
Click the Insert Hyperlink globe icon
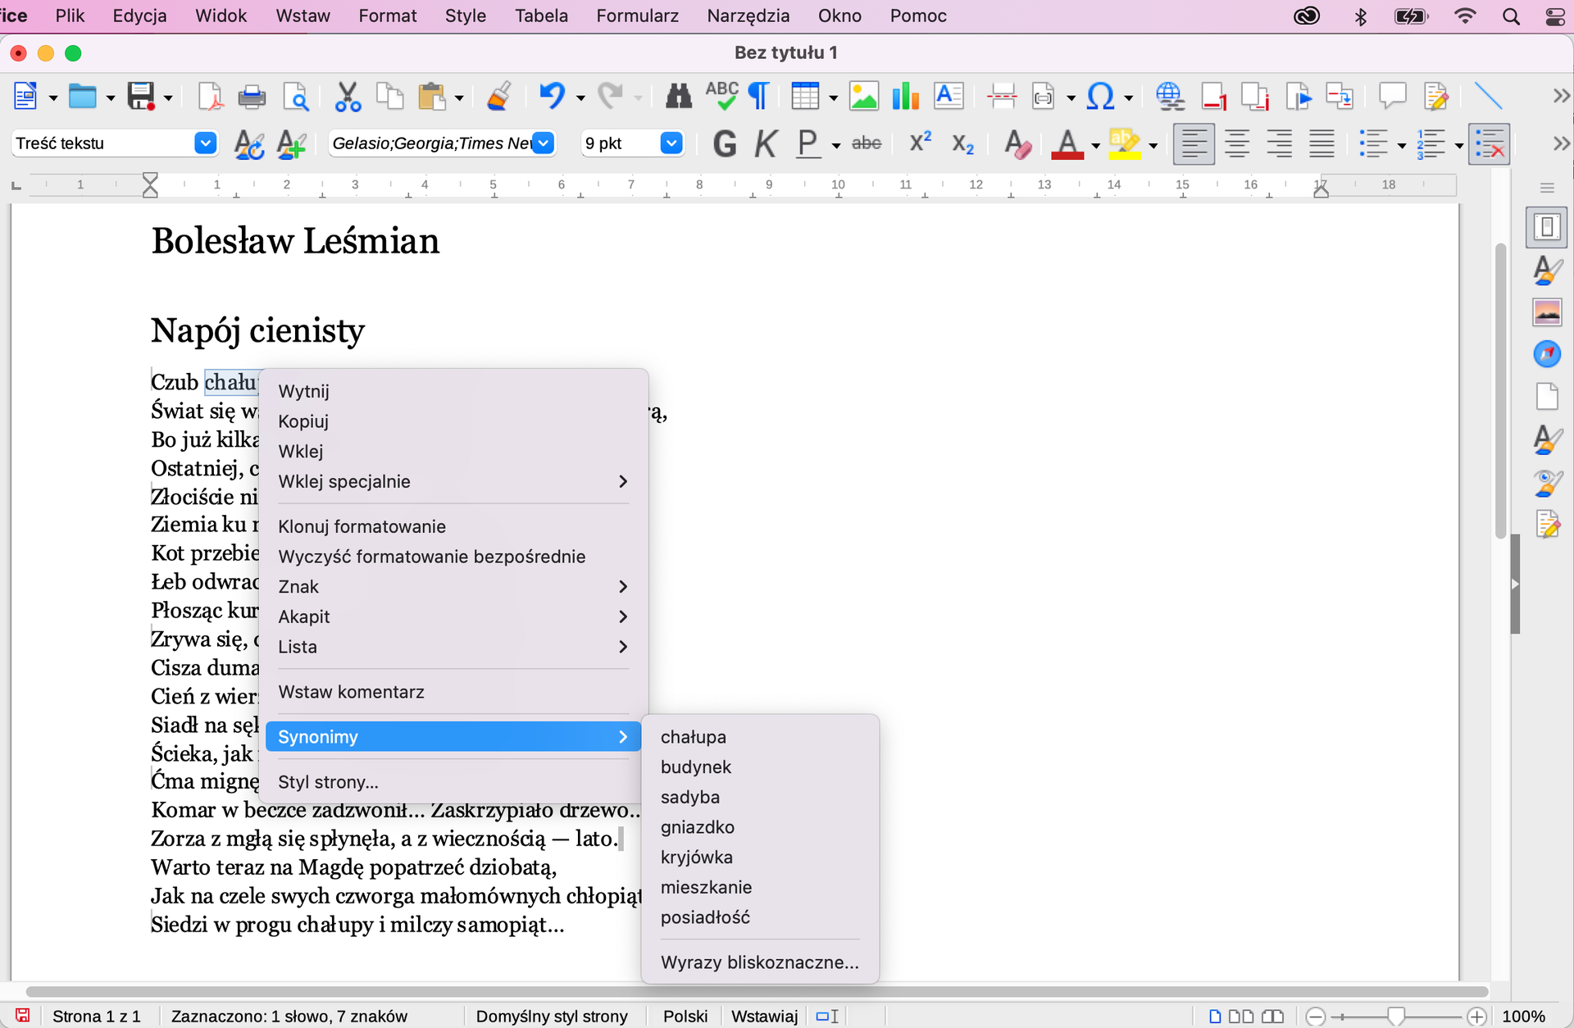(1169, 97)
